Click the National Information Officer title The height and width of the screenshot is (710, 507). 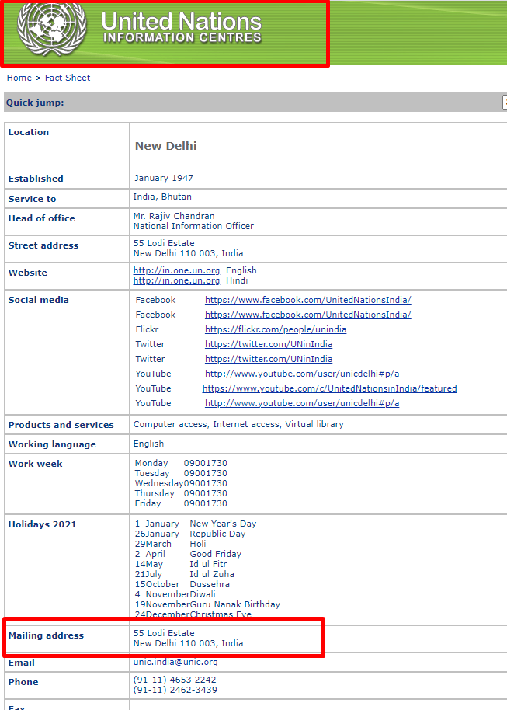[193, 226]
